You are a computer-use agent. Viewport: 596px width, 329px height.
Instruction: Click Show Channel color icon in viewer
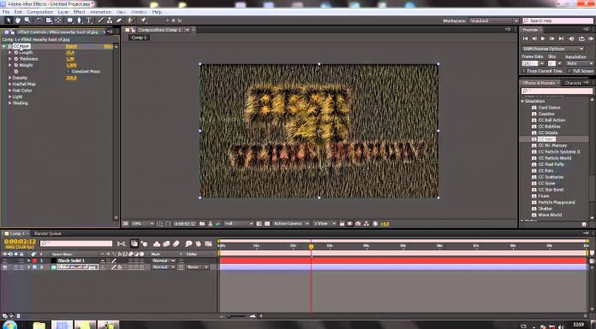pyautogui.click(x=218, y=224)
